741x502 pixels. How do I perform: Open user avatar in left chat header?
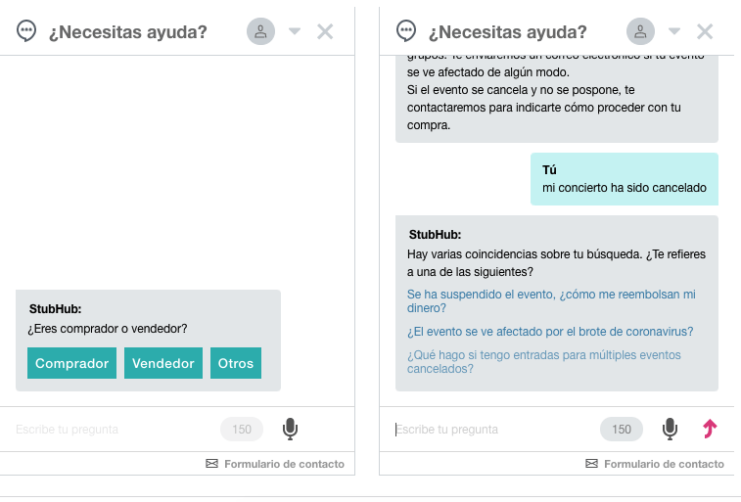[260, 31]
